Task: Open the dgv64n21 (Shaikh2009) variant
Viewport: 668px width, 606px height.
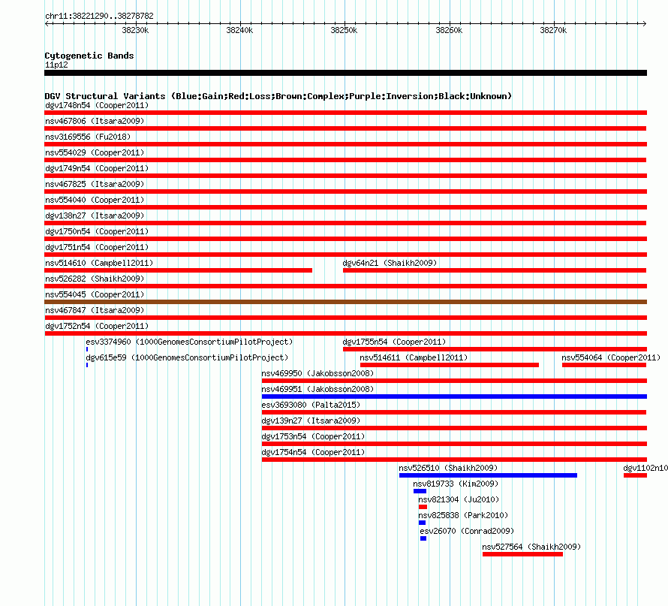Action: [390, 263]
